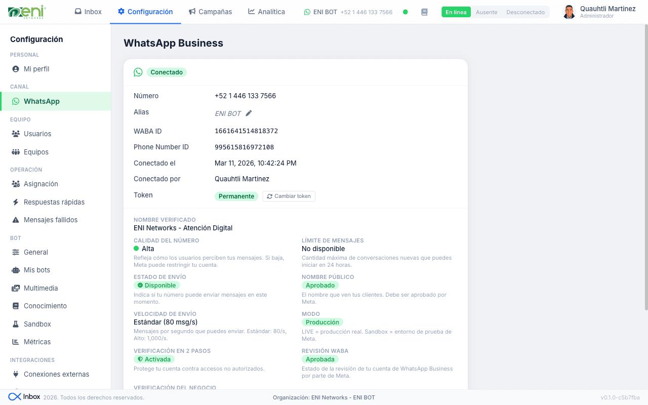Click the version label v0.1.0-c5b7fba

[620, 397]
